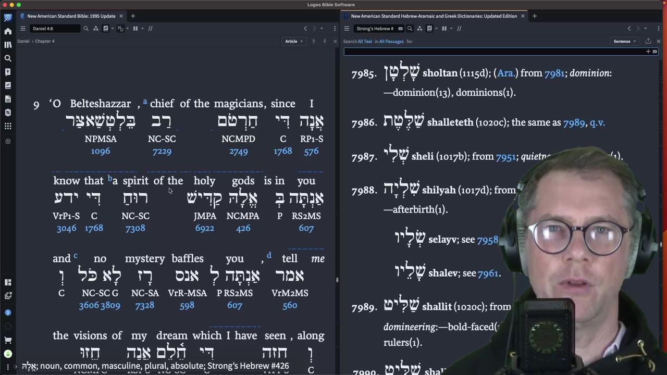This screenshot has height=375, width=667.
Task: Open the Layouts icon in sidebar
Action: tap(8, 282)
